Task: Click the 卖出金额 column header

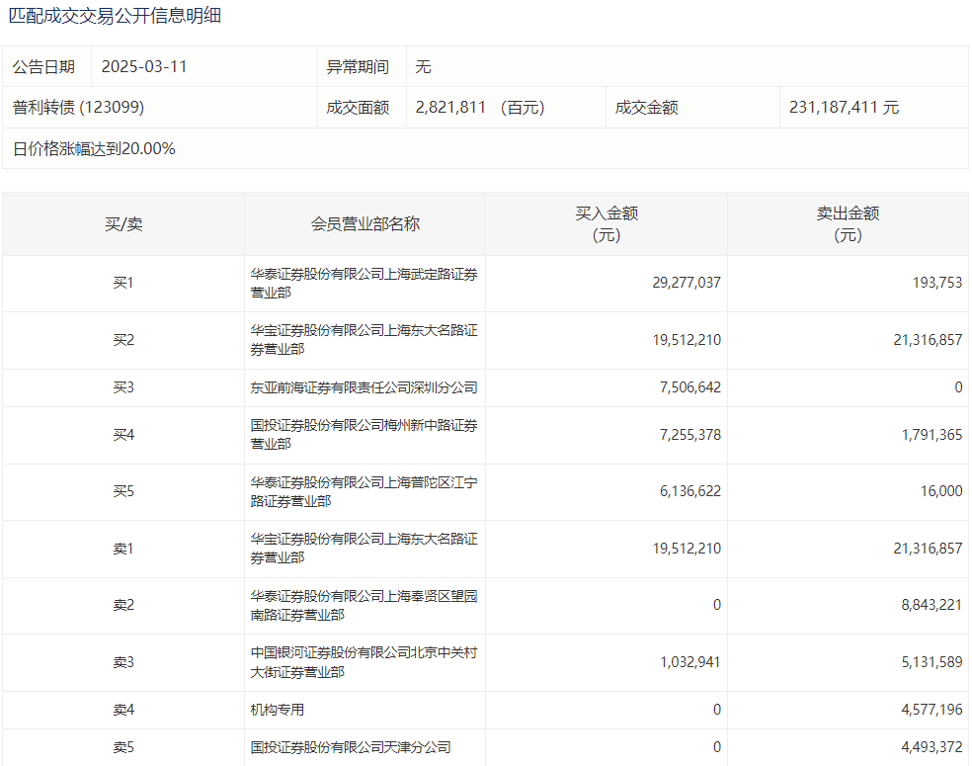Action: coord(848,224)
